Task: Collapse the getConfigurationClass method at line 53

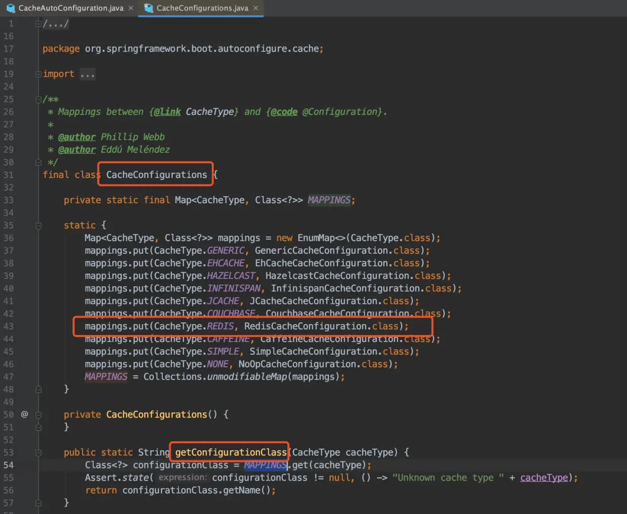Action: pyautogui.click(x=38, y=452)
